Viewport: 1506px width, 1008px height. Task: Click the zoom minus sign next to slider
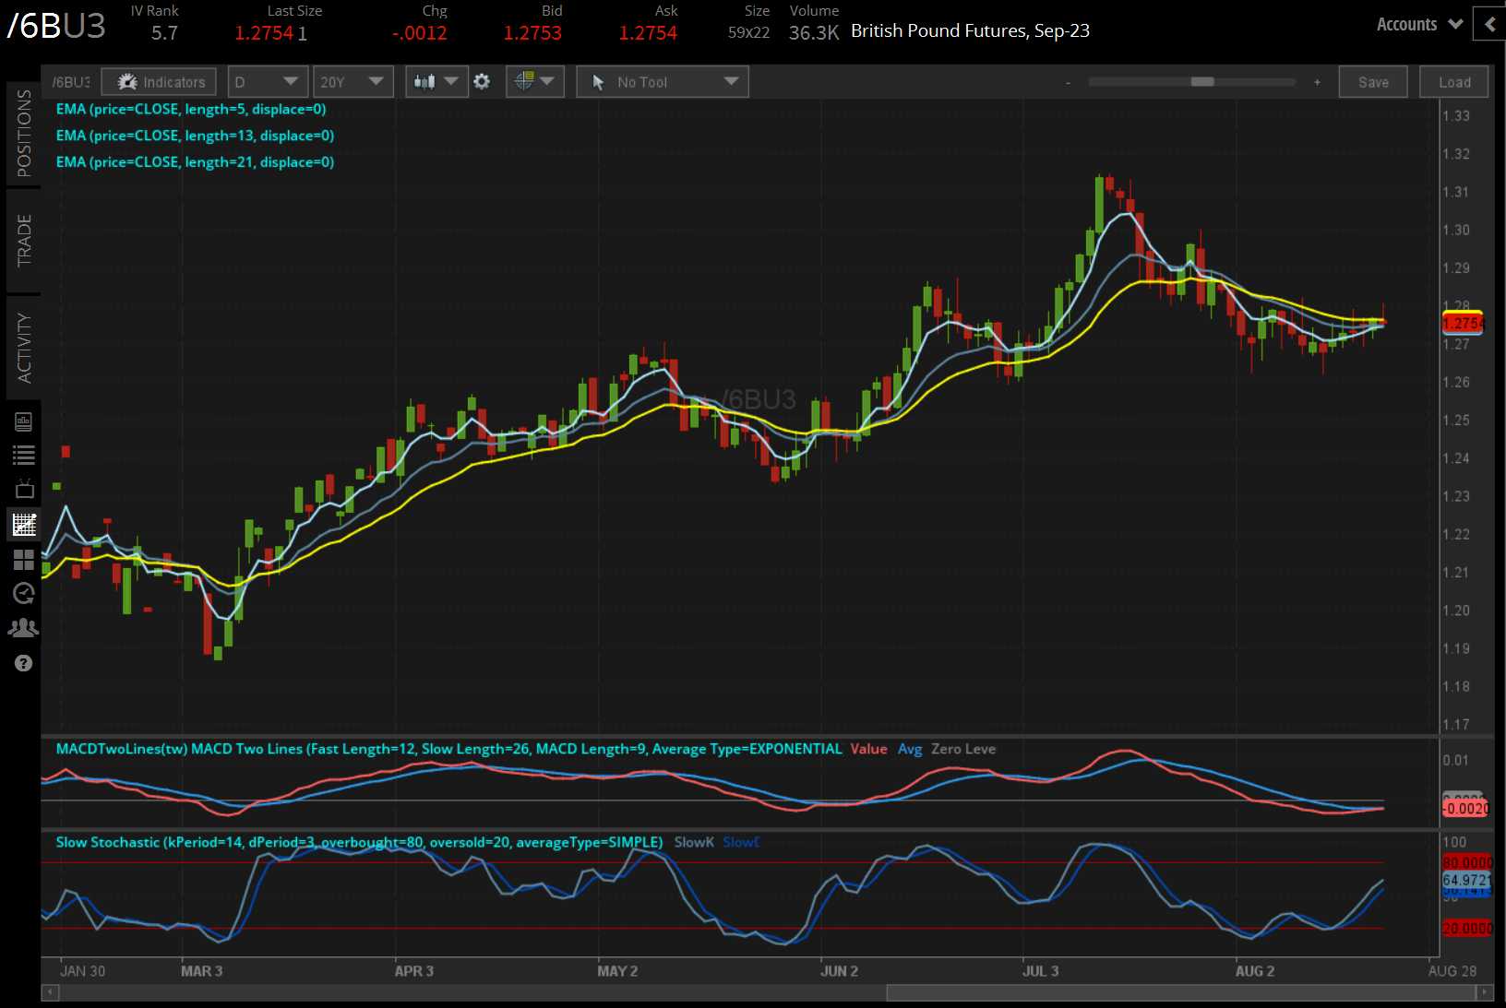[1068, 82]
